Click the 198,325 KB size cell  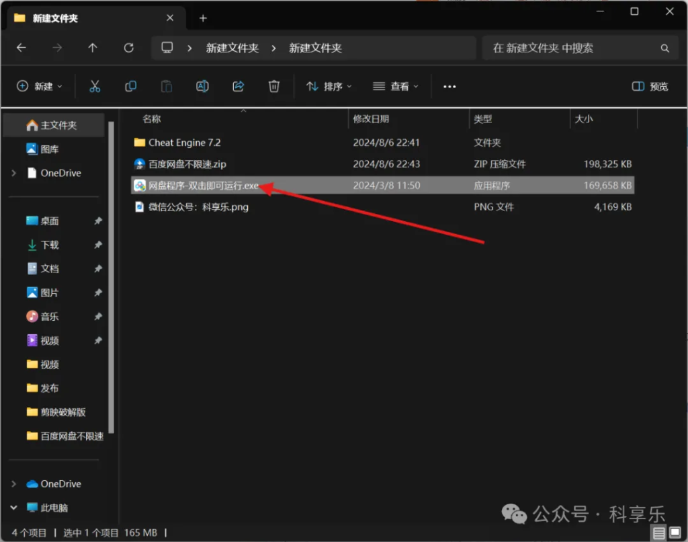(x=607, y=164)
